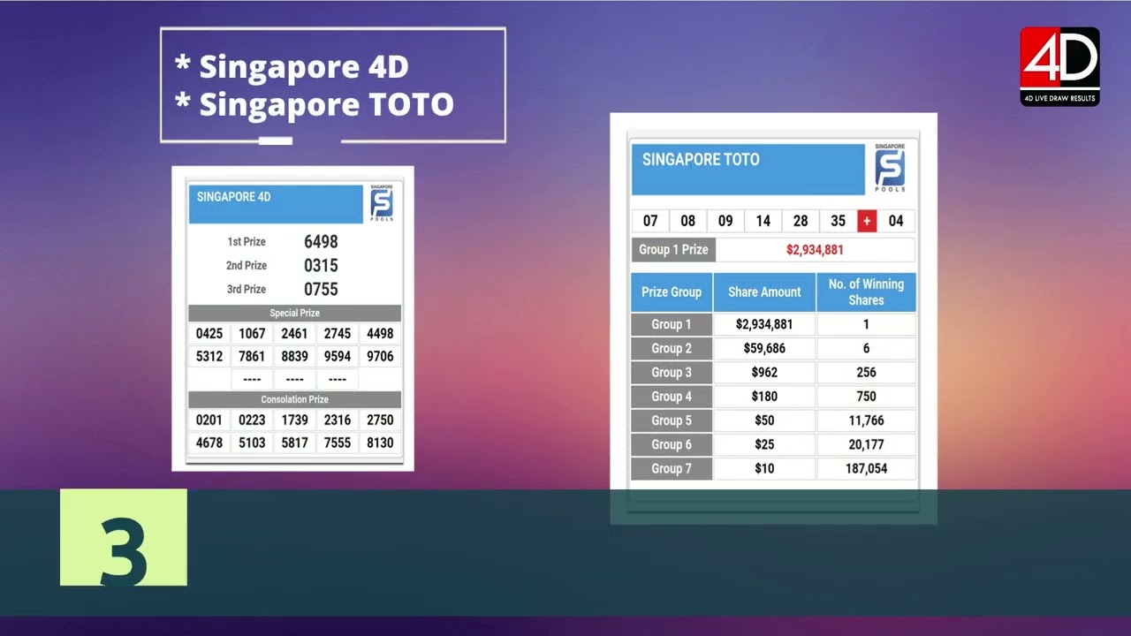Click consolation number 0223
The image size is (1131, 636).
click(252, 420)
